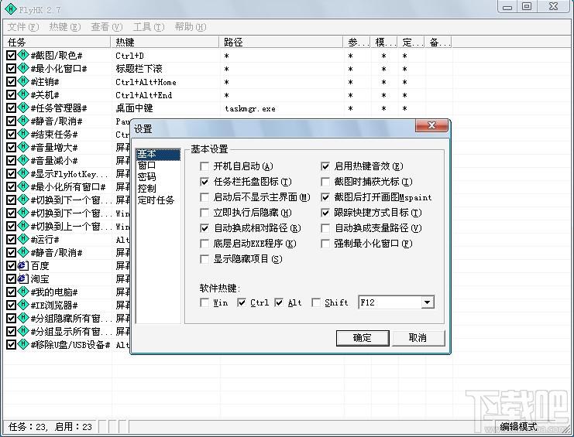
Task: Sort task list by 任务 column header
Action: 57,43
